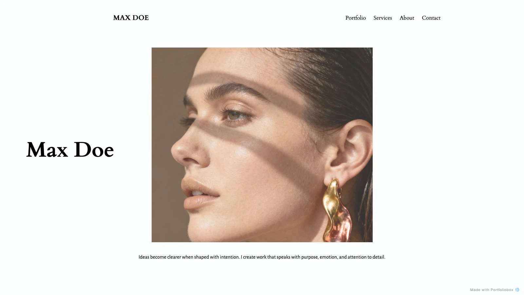Click the word Doe in the large heading
The width and height of the screenshot is (524, 295).
(94, 150)
